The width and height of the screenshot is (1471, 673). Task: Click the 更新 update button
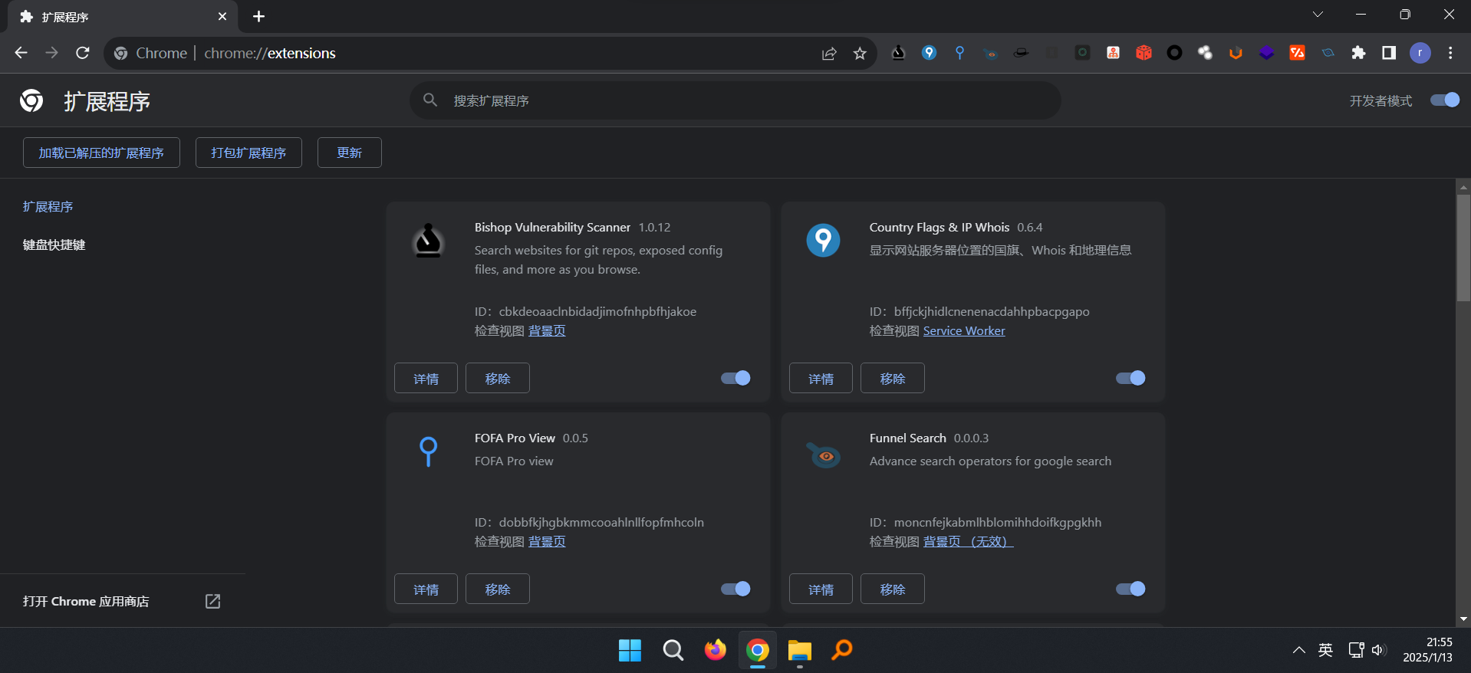(x=350, y=153)
